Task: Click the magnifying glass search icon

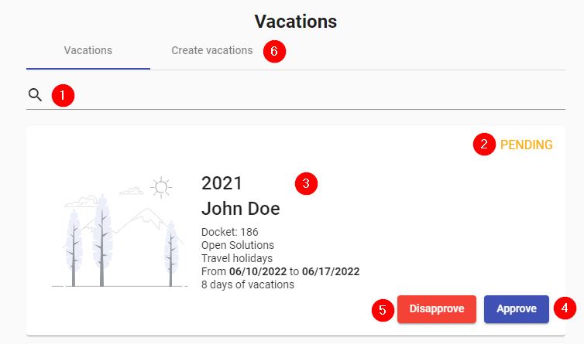Action: click(35, 95)
